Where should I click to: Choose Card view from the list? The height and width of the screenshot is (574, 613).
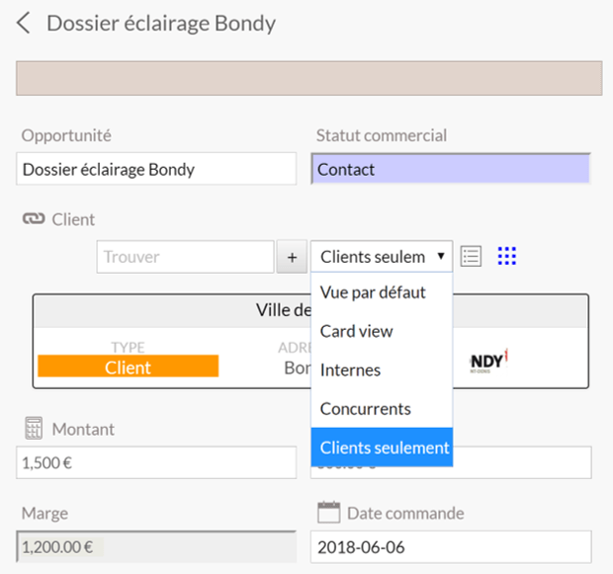[356, 331]
